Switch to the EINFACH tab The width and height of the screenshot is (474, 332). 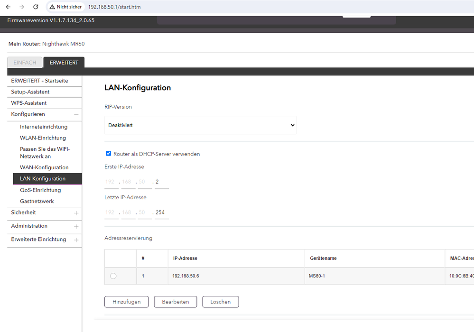click(x=24, y=63)
